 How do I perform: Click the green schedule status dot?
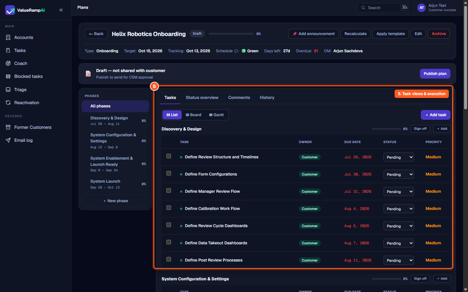244,51
